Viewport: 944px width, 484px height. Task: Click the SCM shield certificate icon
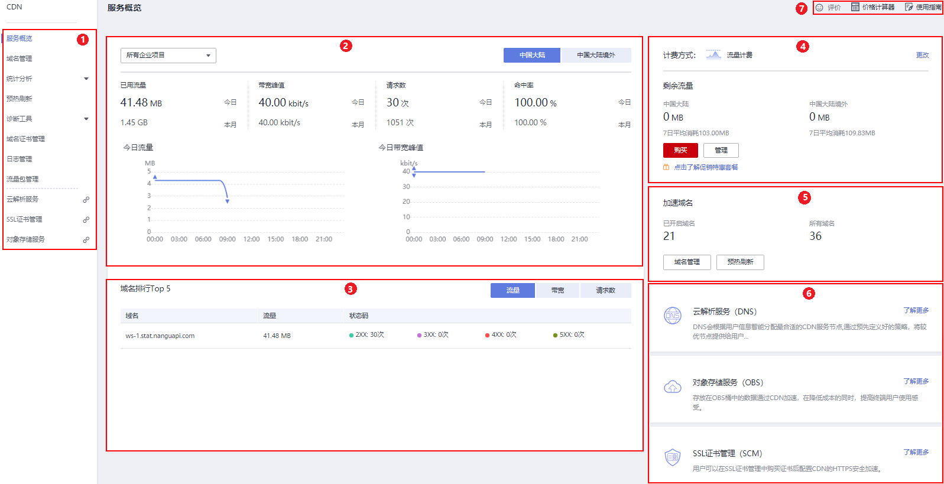[x=673, y=457]
